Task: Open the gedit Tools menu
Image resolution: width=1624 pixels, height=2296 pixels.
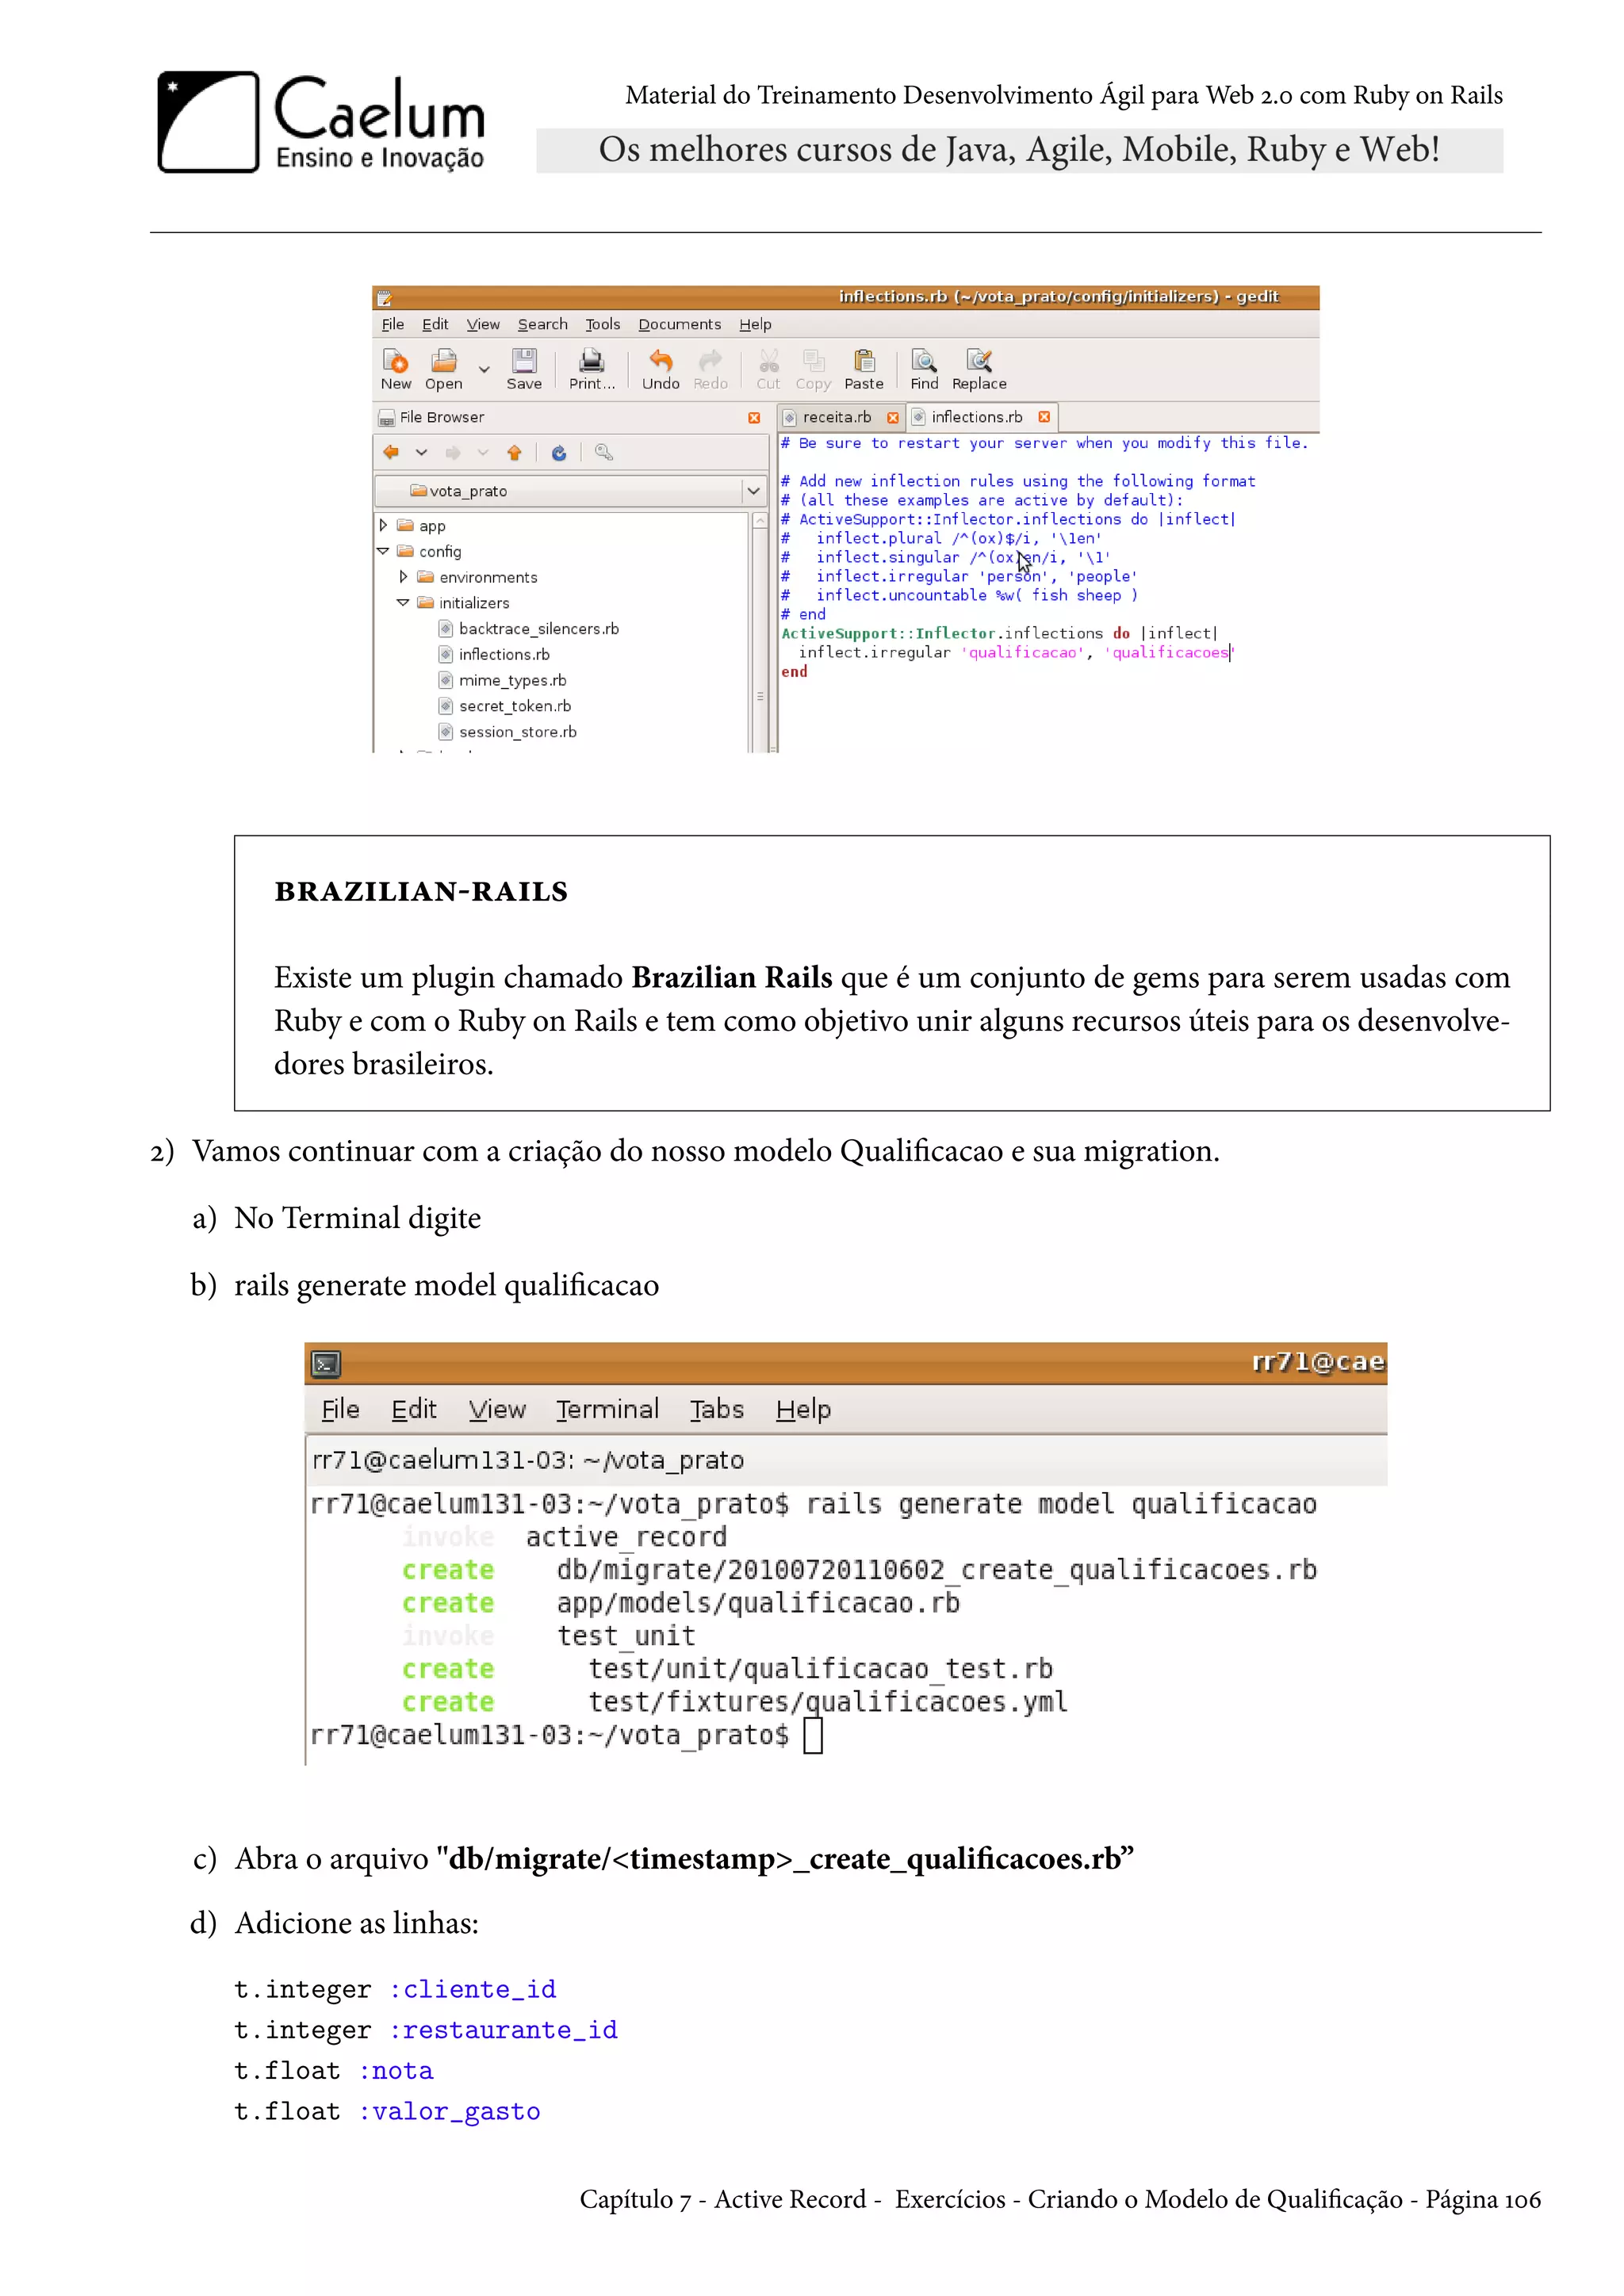Action: pos(603,324)
